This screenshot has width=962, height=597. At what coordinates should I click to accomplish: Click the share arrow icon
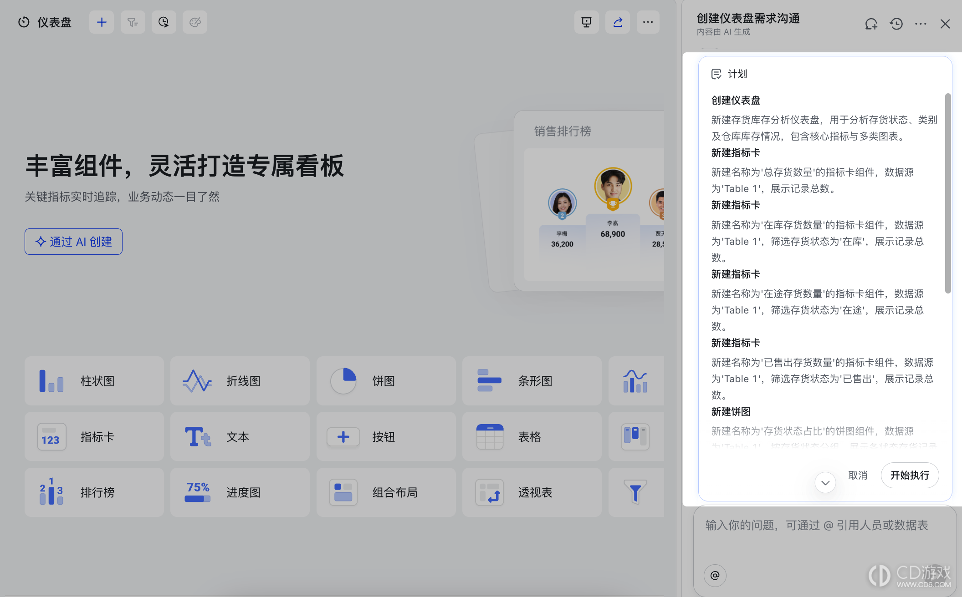pos(618,22)
